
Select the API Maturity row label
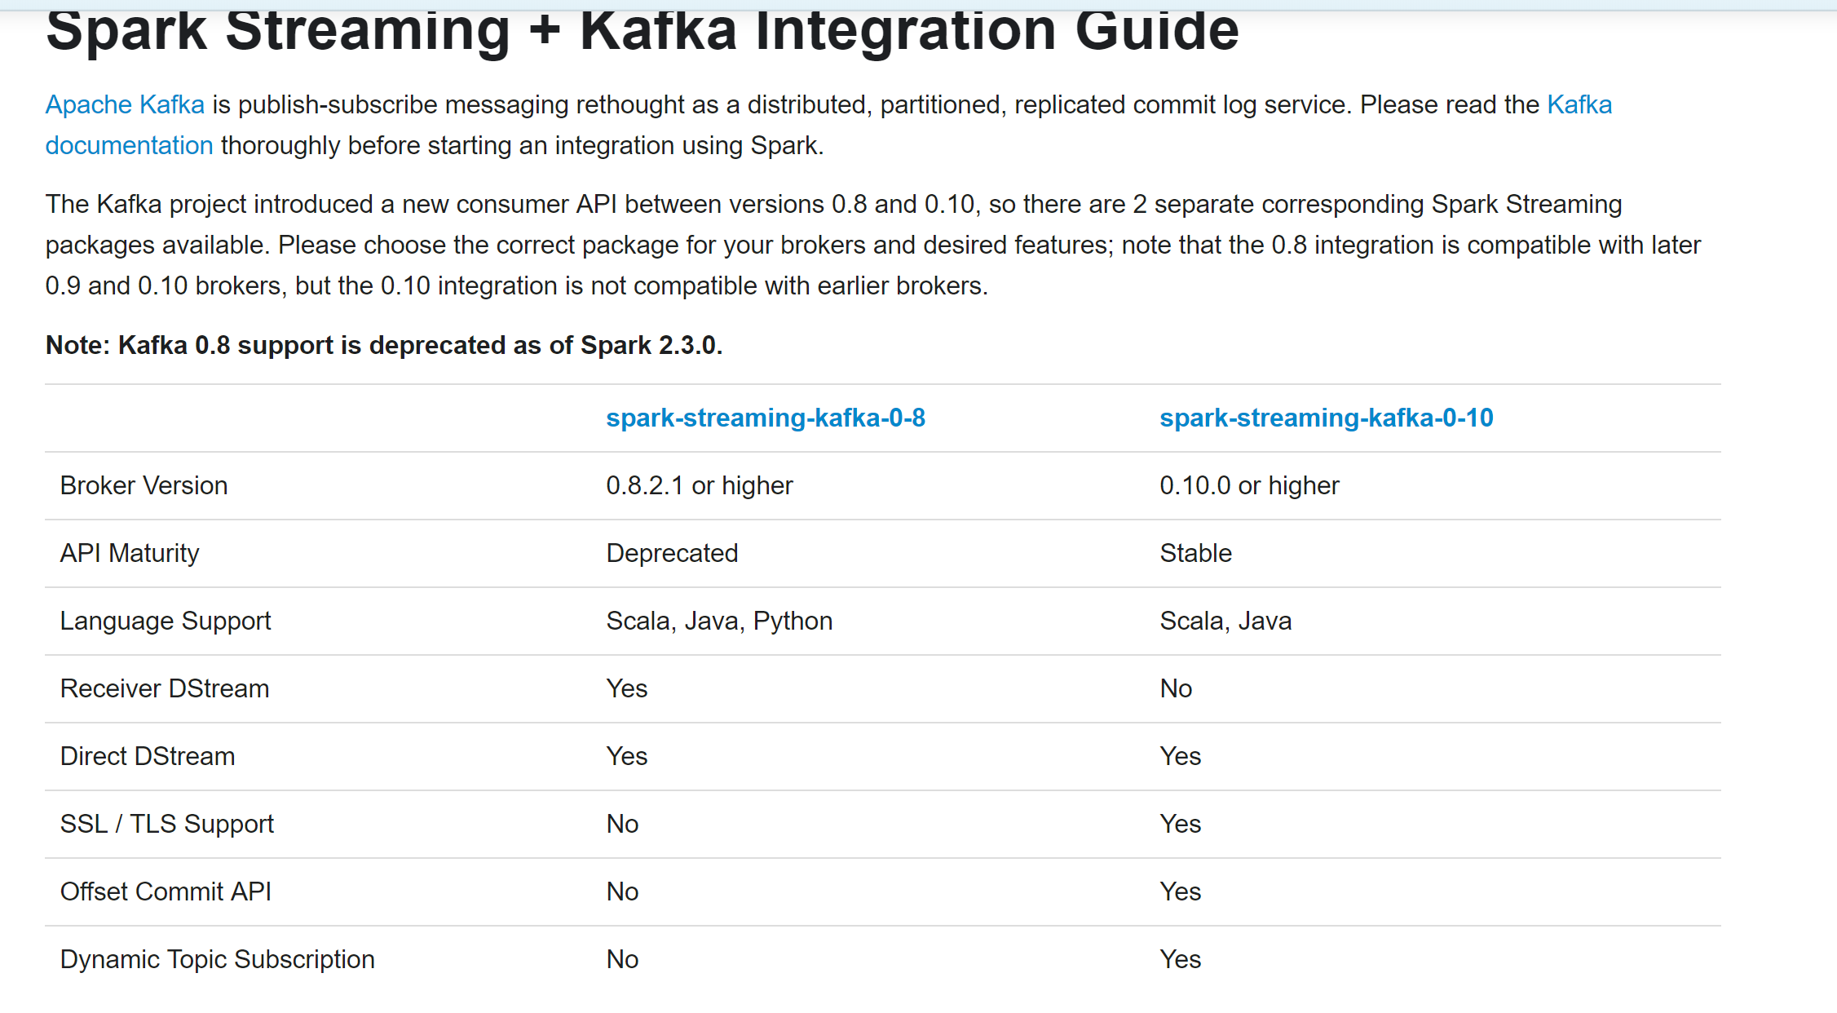pos(130,553)
